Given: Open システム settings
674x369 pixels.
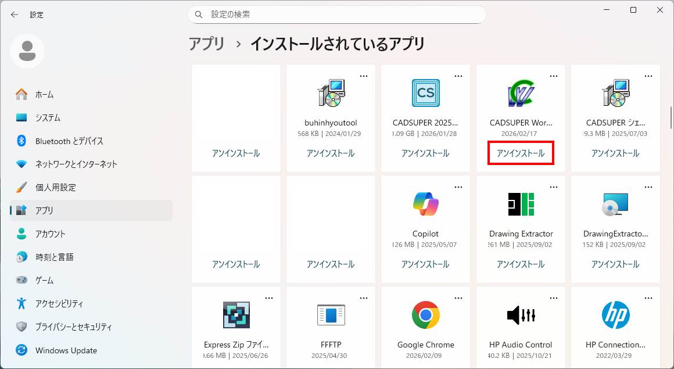Looking at the screenshot, I should coord(91,117).
